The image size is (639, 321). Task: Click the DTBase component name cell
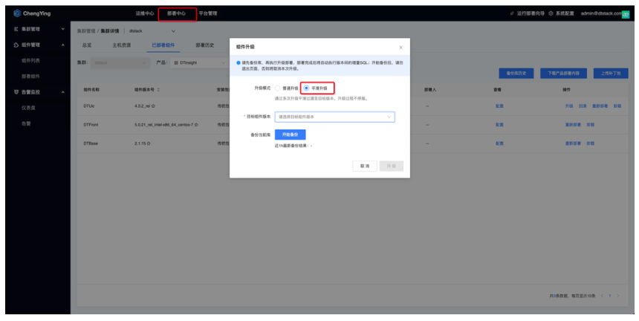pyautogui.click(x=91, y=143)
